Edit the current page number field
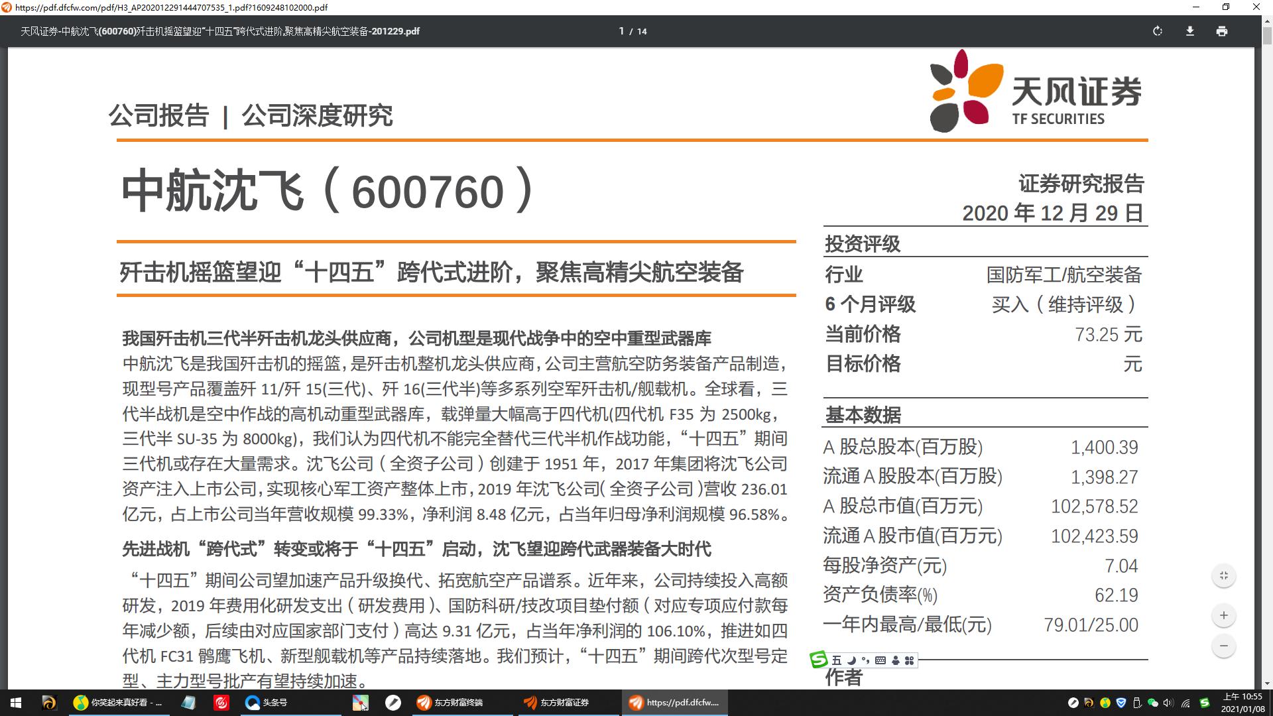 [x=621, y=31]
